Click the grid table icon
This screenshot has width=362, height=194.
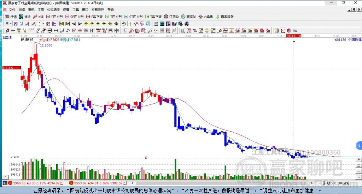276,30
